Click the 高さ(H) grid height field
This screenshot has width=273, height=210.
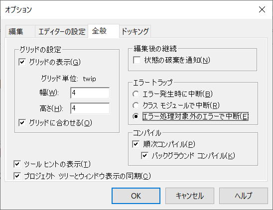[x=90, y=108]
